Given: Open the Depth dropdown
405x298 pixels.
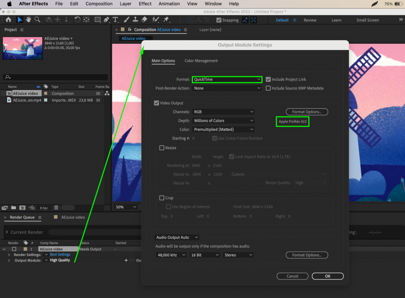Looking at the screenshot, I should [x=223, y=120].
